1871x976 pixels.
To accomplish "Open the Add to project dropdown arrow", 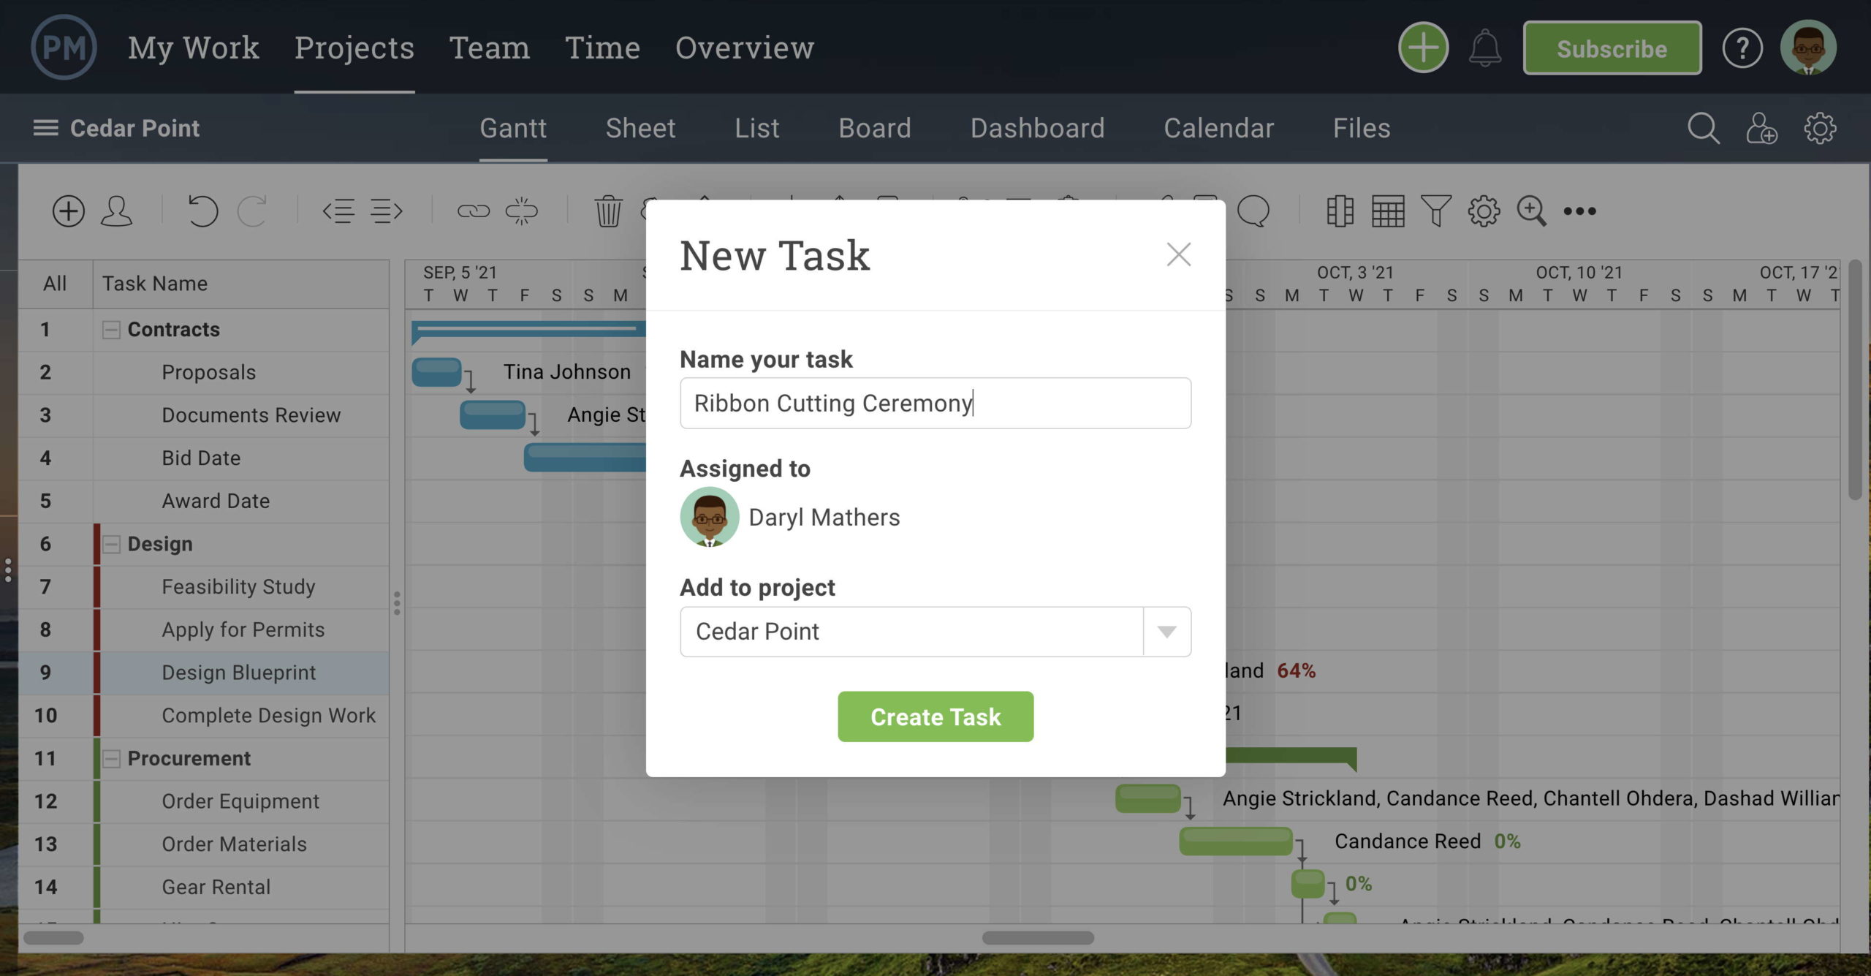I will click(x=1167, y=632).
